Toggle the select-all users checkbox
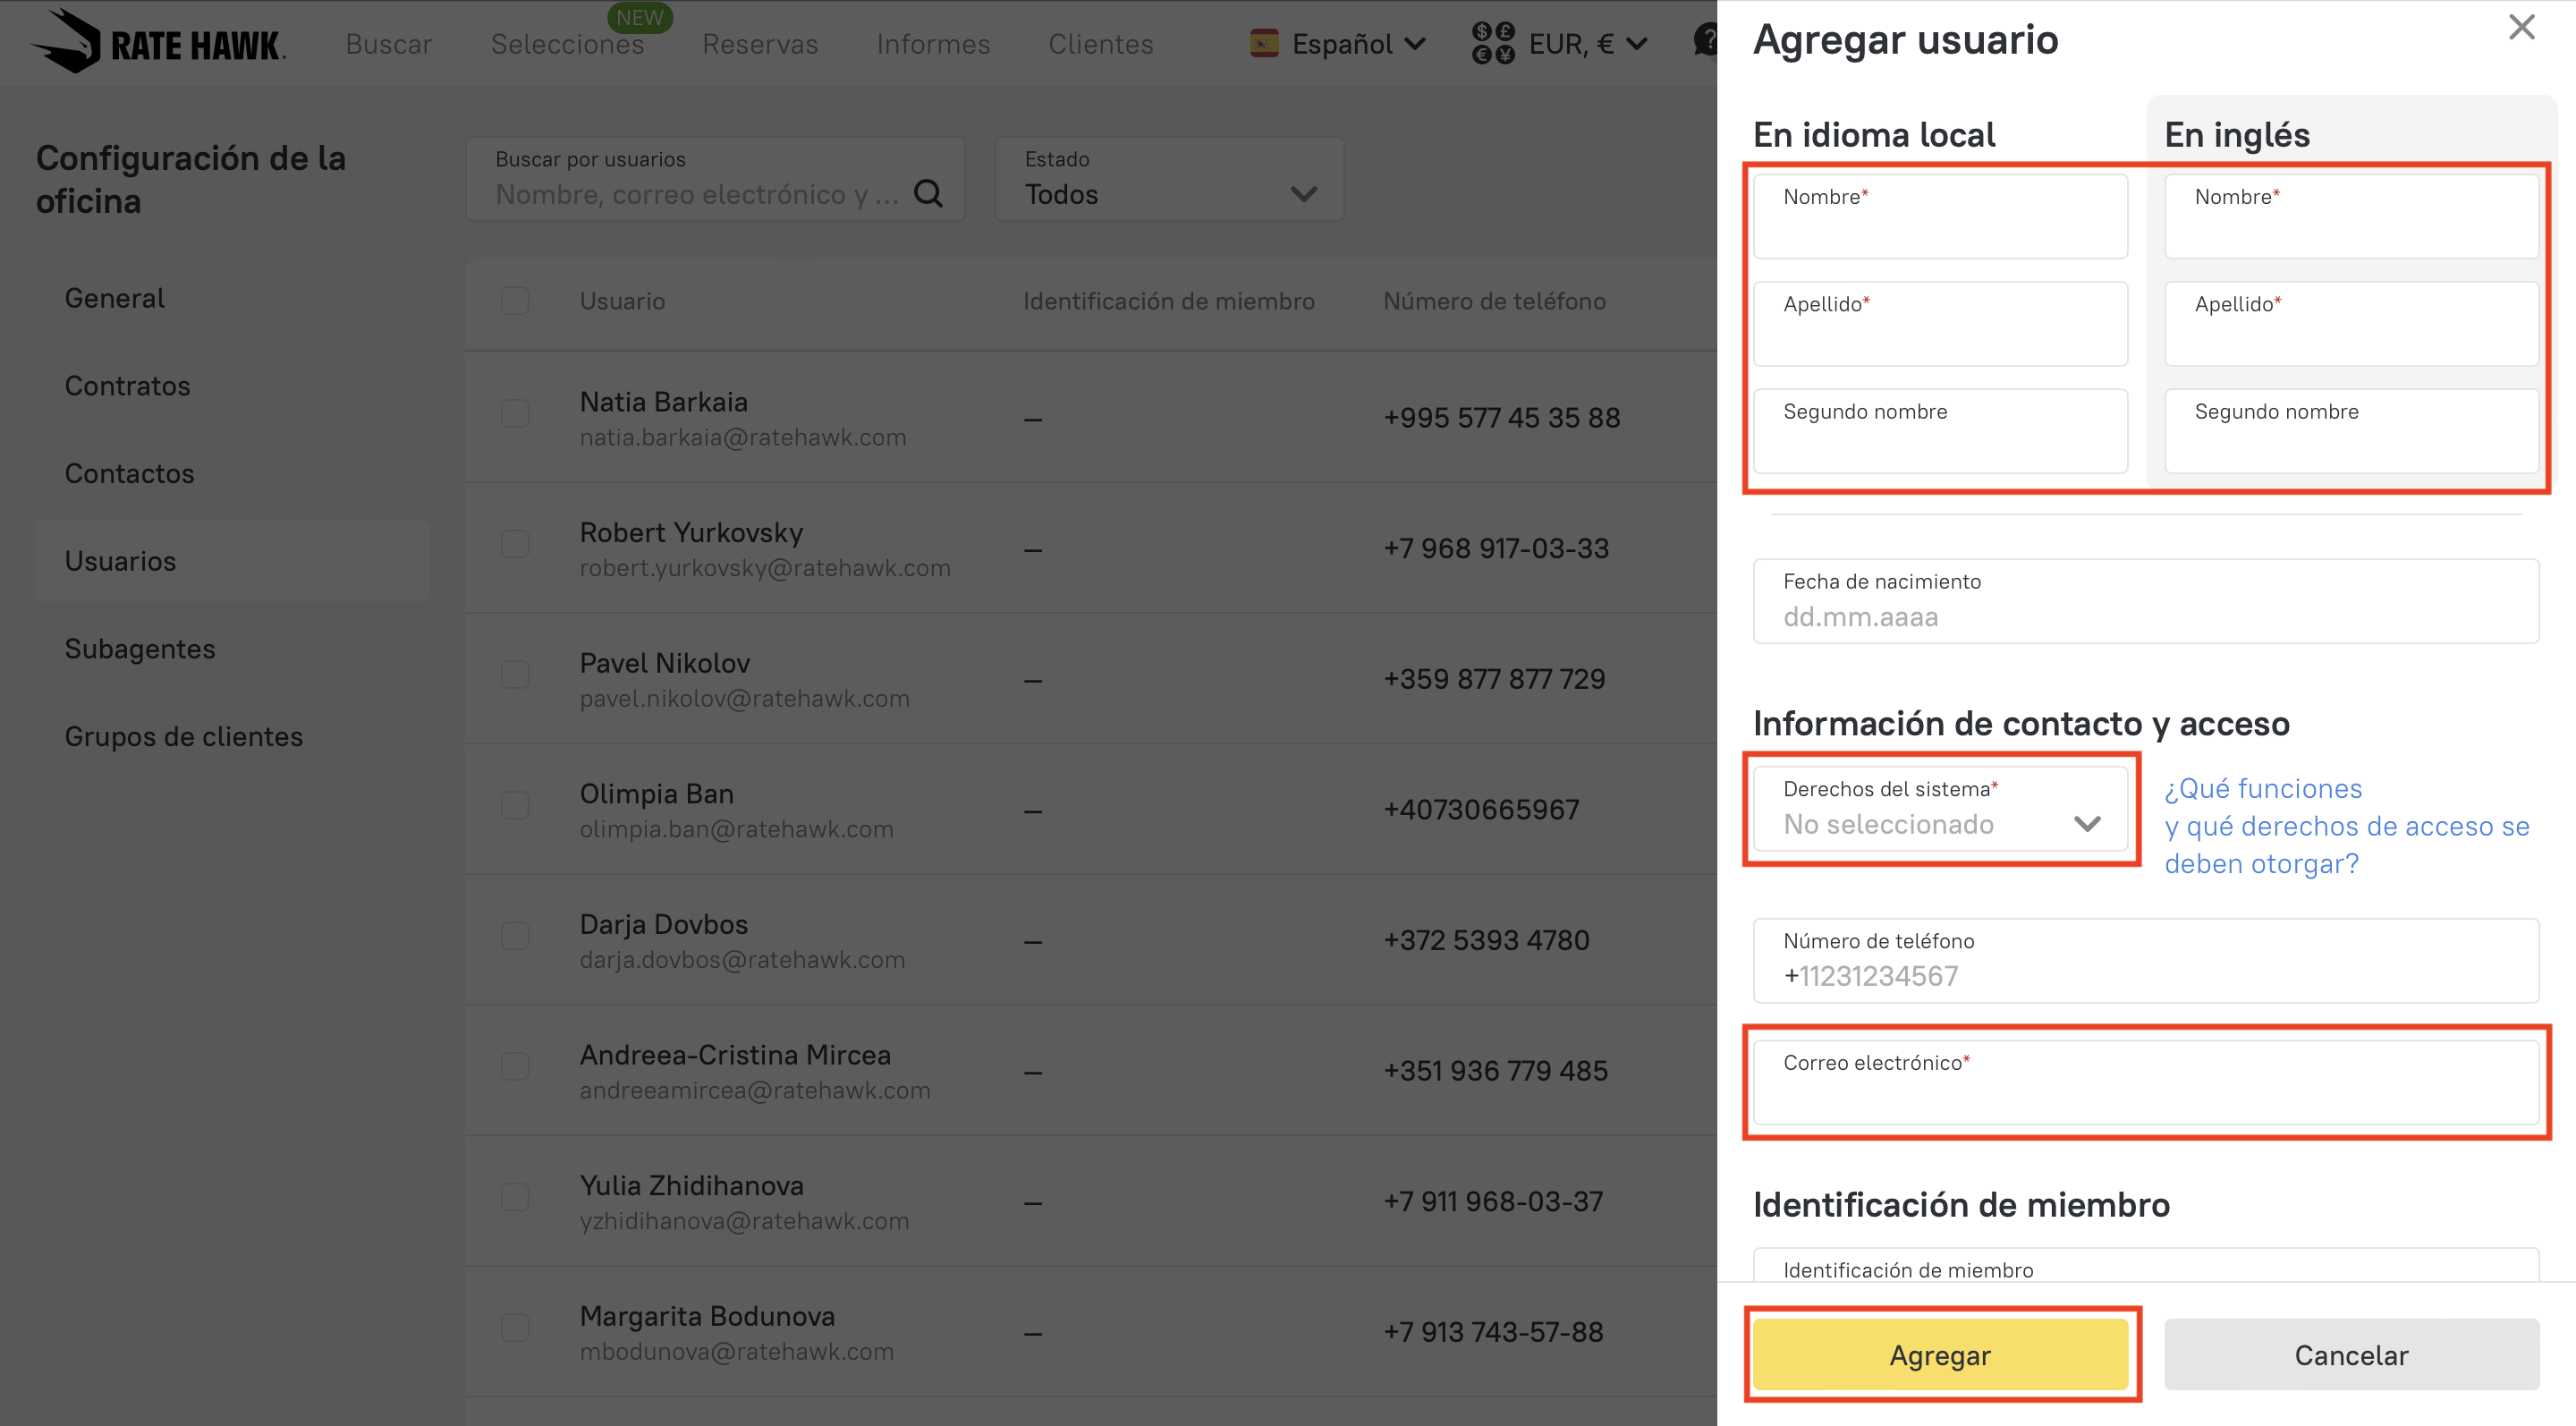The width and height of the screenshot is (2576, 1426). 515,301
